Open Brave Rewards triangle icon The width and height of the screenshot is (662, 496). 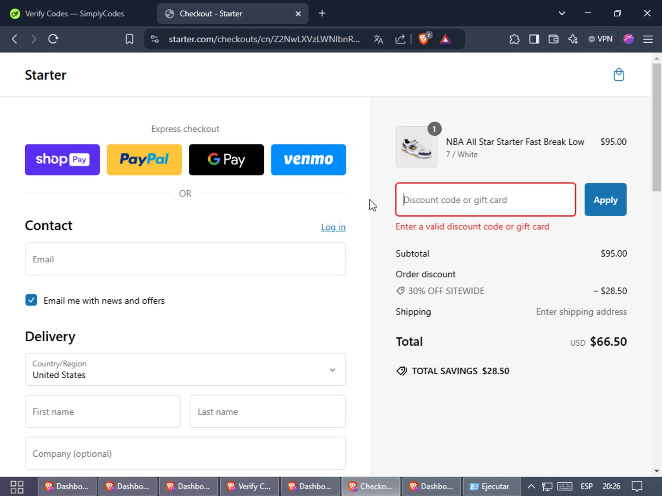(x=445, y=39)
